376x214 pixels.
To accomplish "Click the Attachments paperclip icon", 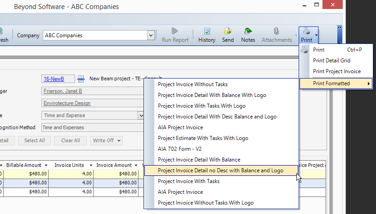I will tap(277, 31).
